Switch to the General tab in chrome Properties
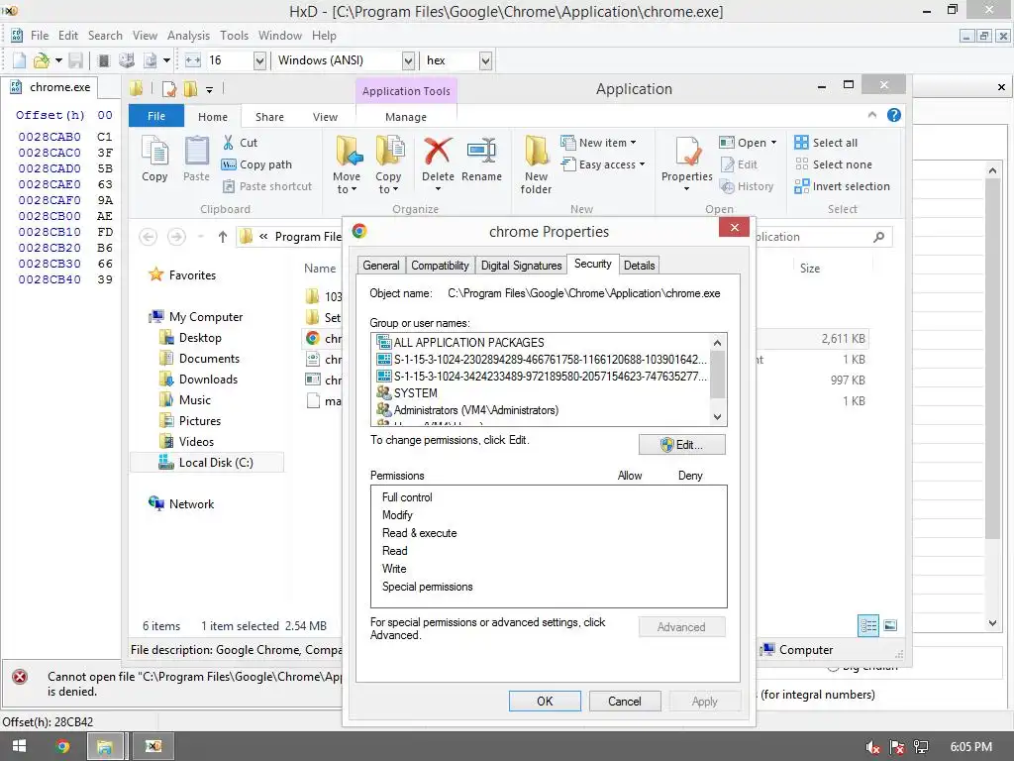This screenshot has width=1014, height=761. [381, 266]
